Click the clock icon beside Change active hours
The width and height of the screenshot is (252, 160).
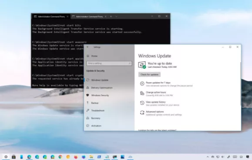[x=142, y=93]
